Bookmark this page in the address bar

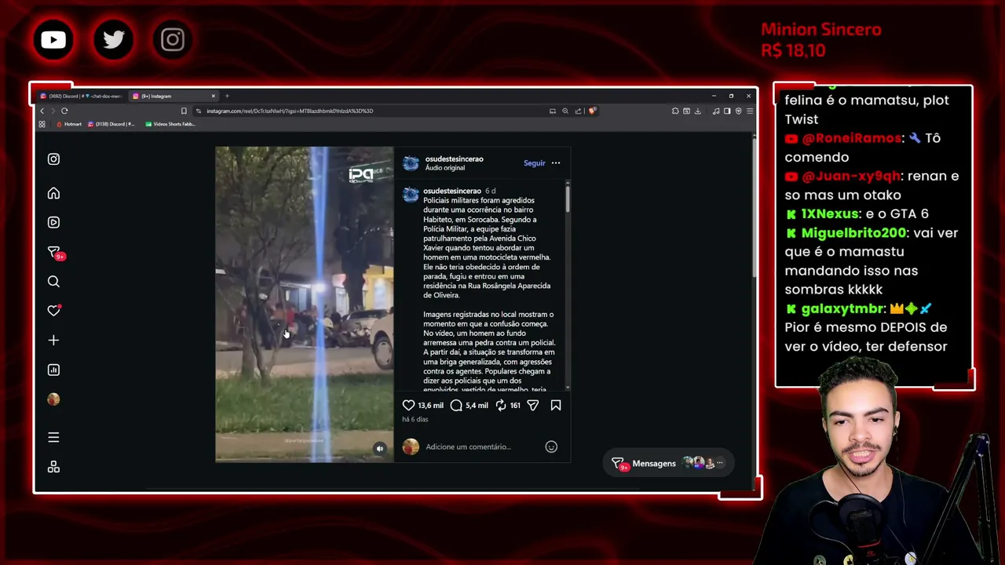(184, 111)
